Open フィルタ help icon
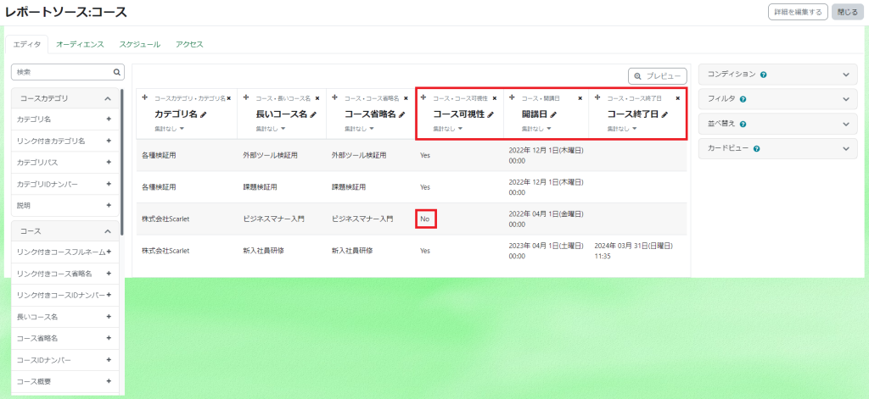Image resolution: width=869 pixels, height=399 pixels. click(x=743, y=99)
